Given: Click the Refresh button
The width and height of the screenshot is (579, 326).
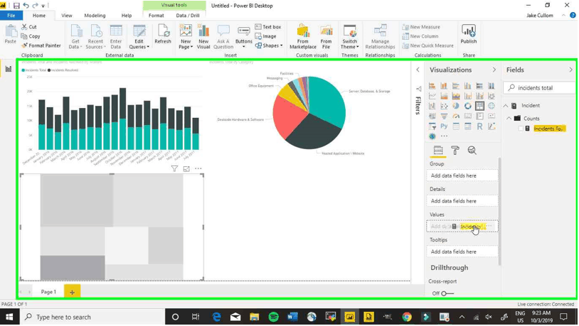Looking at the screenshot, I should point(163,36).
